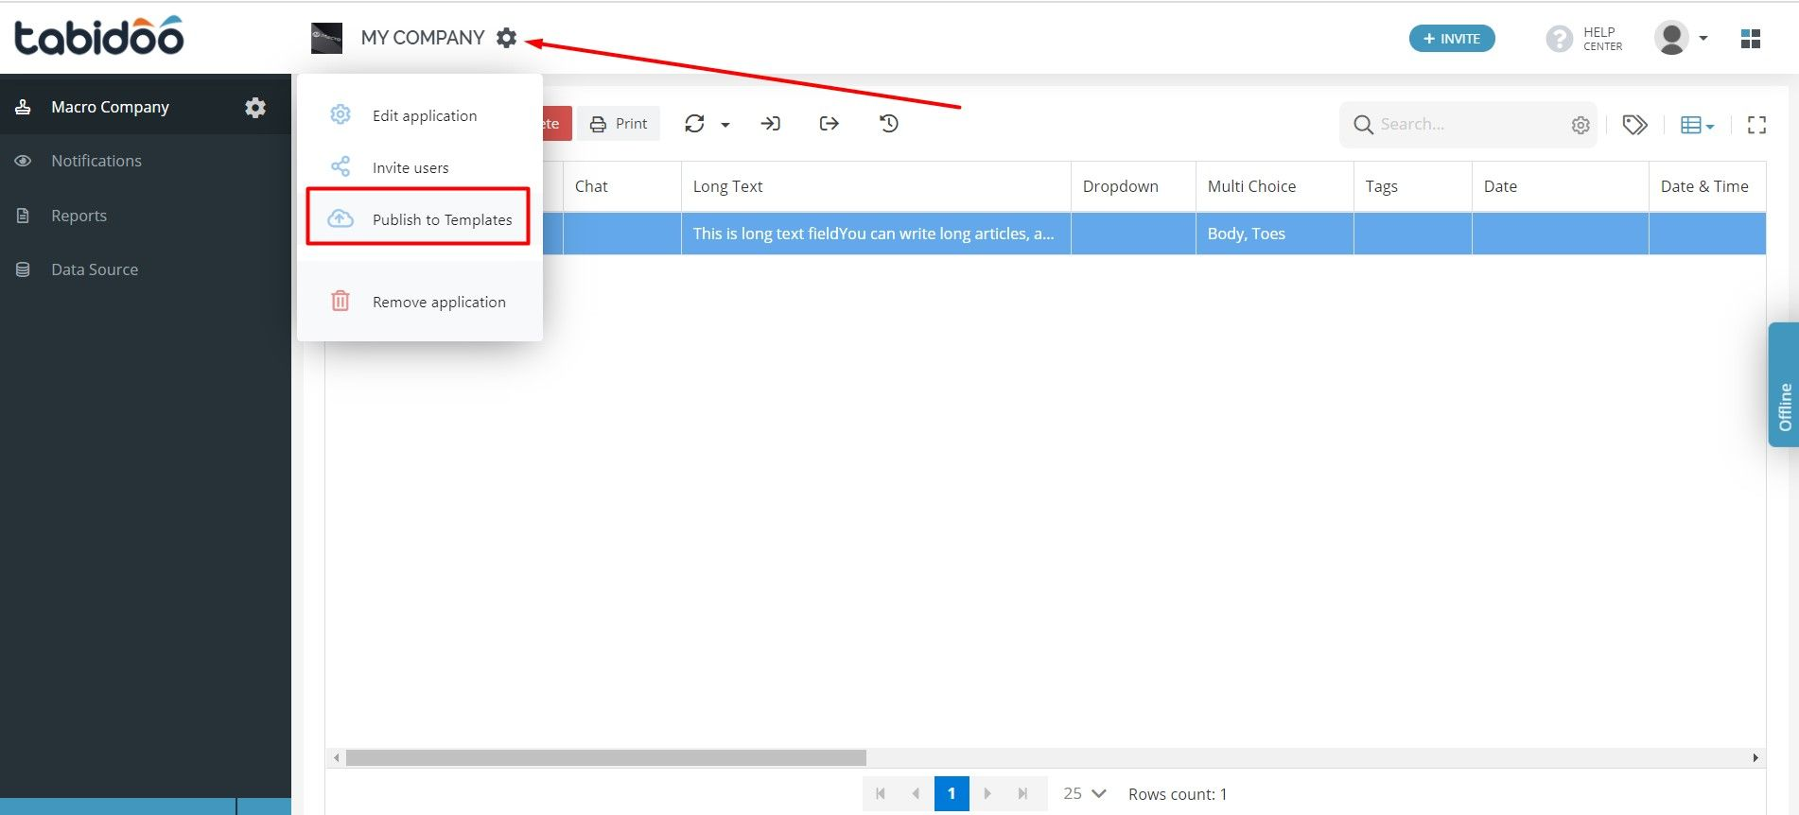Viewport: 1799px width, 815px height.
Task: Open the history clock icon
Action: tap(889, 124)
